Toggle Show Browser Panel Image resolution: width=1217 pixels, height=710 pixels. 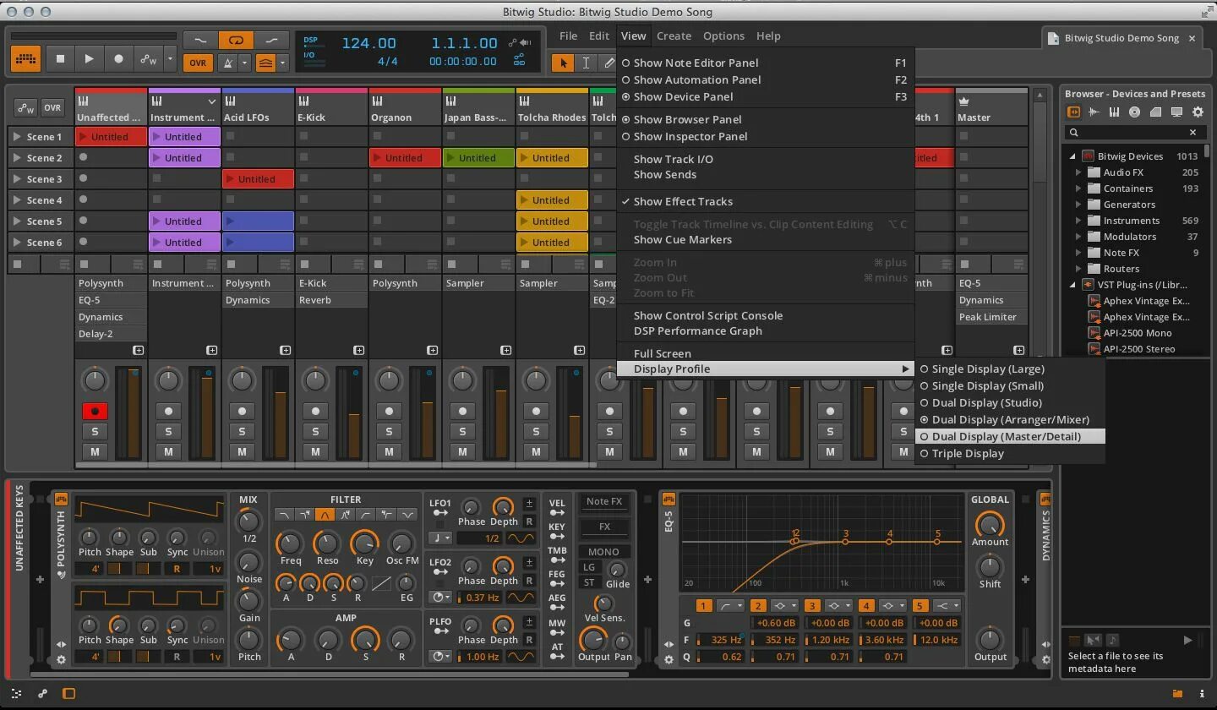(x=766, y=119)
